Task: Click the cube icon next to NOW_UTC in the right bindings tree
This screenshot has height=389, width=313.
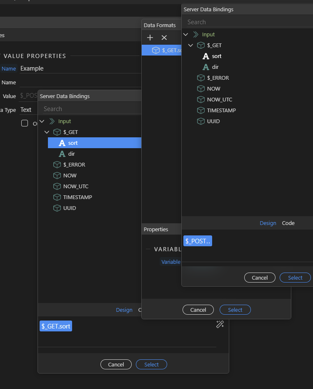Action: click(200, 99)
